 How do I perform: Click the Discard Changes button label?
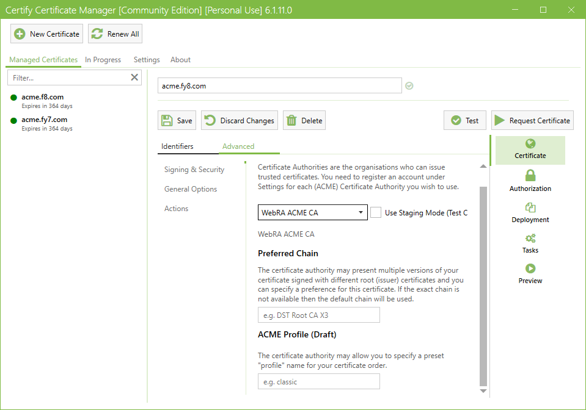click(x=247, y=121)
